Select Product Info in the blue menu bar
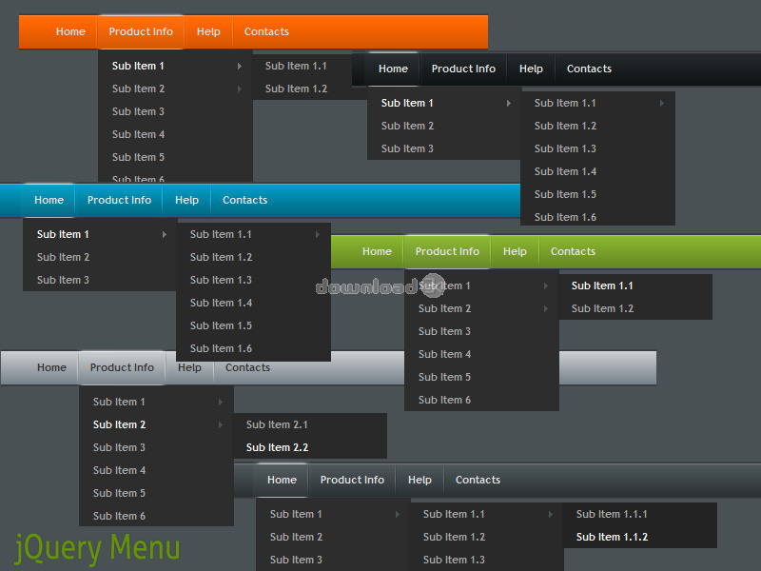This screenshot has height=571, width=761. click(x=120, y=200)
